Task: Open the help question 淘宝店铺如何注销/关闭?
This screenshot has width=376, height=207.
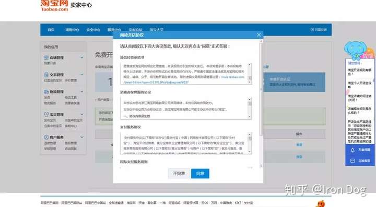Action: tap(360, 98)
